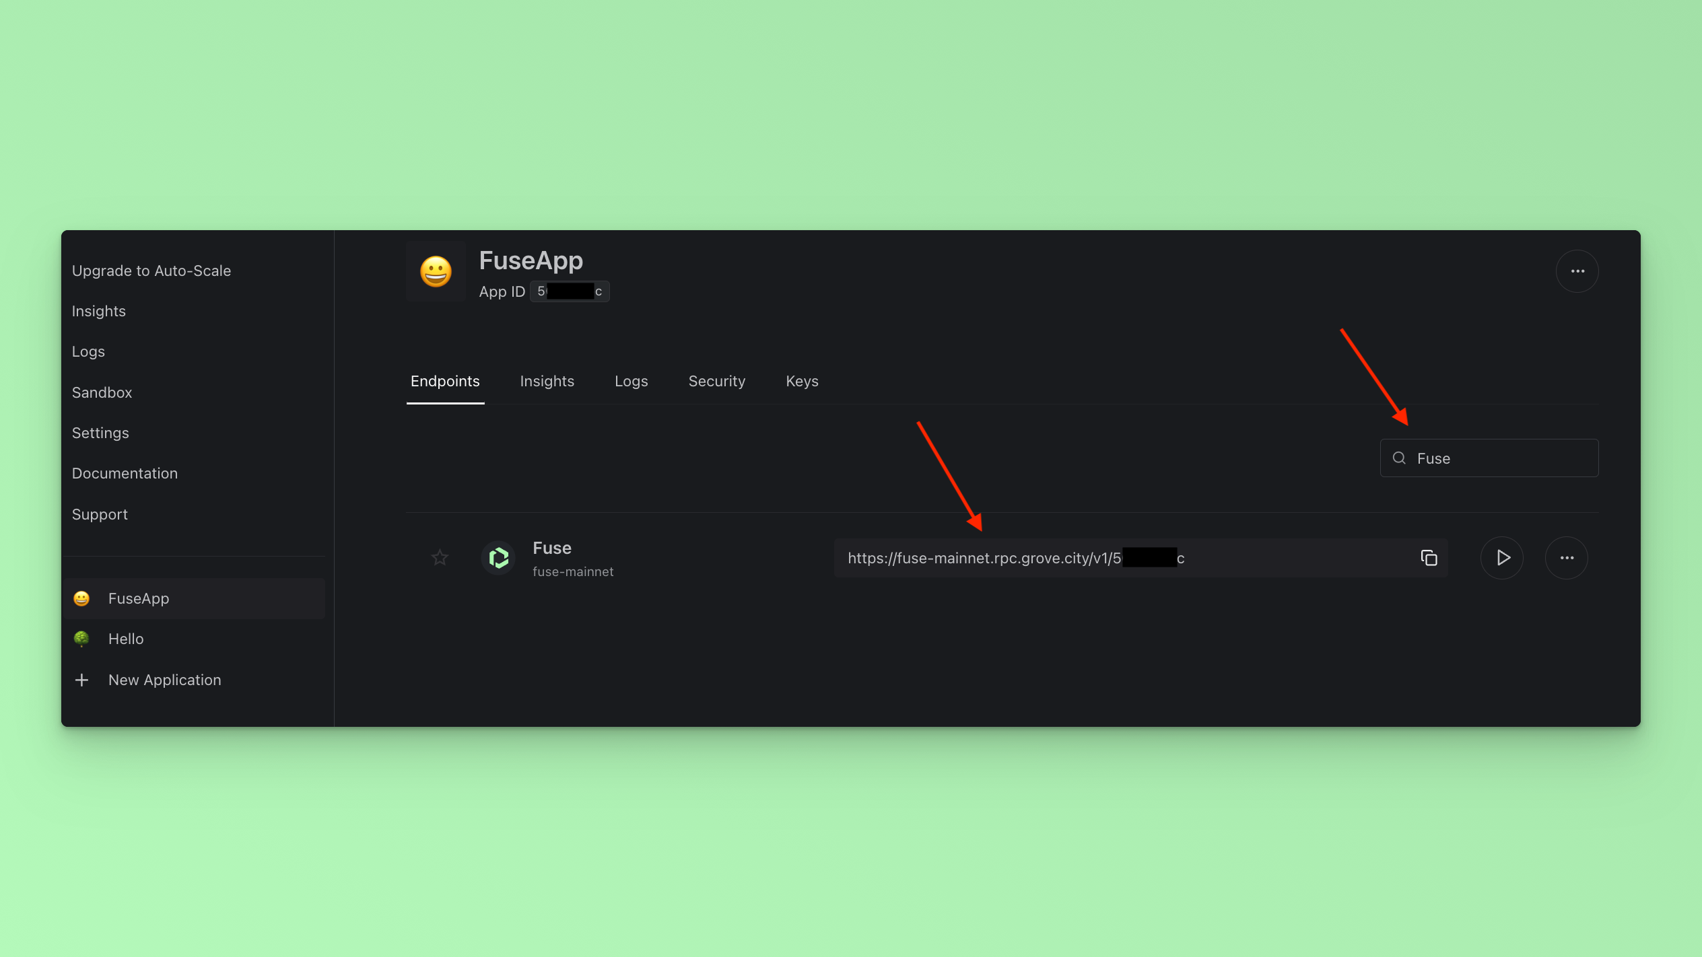Click the tree emoji beside Hello
1702x957 pixels.
(81, 639)
